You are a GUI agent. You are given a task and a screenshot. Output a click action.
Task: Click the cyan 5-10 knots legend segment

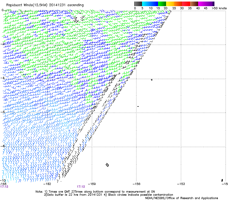[146, 4]
